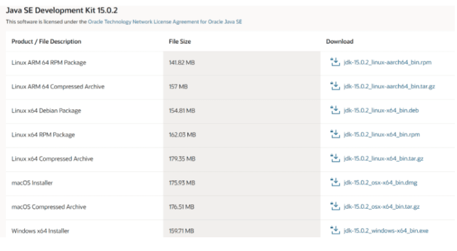Select Linux x64 Compressed Archive text
The width and height of the screenshot is (457, 251).
[53, 159]
